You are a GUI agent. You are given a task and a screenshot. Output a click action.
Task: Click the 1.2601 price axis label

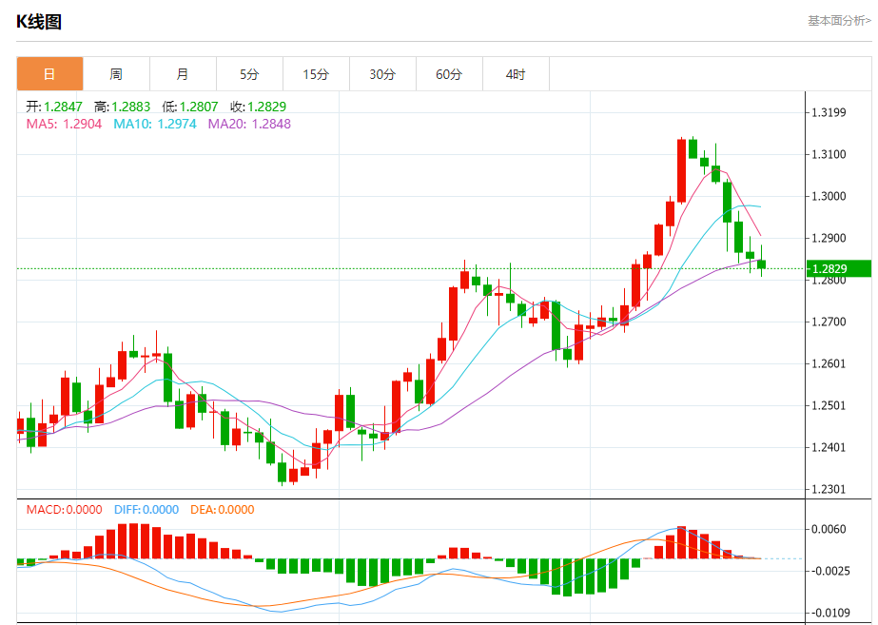click(x=829, y=364)
